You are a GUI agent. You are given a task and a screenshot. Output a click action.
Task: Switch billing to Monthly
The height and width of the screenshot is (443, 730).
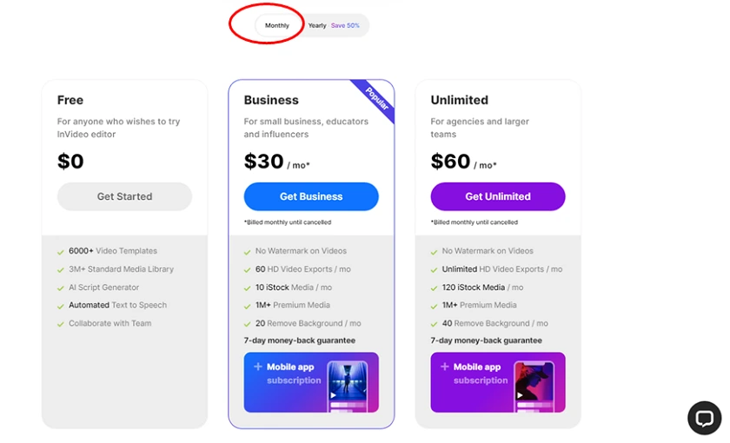(x=277, y=25)
